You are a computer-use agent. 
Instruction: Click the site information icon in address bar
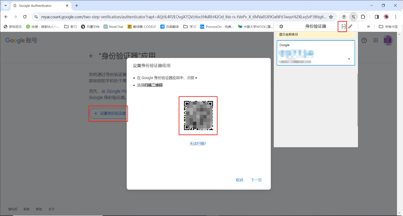click(x=36, y=17)
